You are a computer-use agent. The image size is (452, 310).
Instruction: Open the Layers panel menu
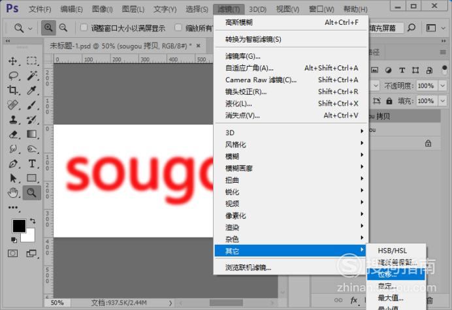pyautogui.click(x=443, y=52)
